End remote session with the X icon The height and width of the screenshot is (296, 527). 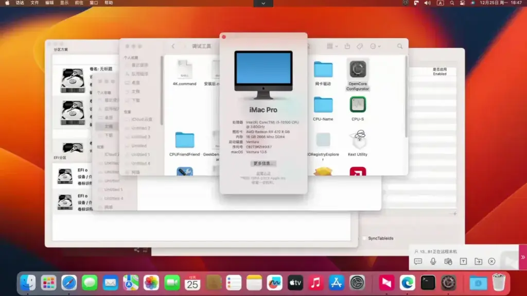coord(491,262)
